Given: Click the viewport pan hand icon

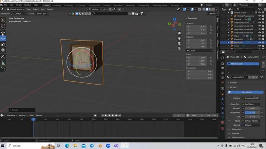Looking at the screenshot, I should 179,38.
